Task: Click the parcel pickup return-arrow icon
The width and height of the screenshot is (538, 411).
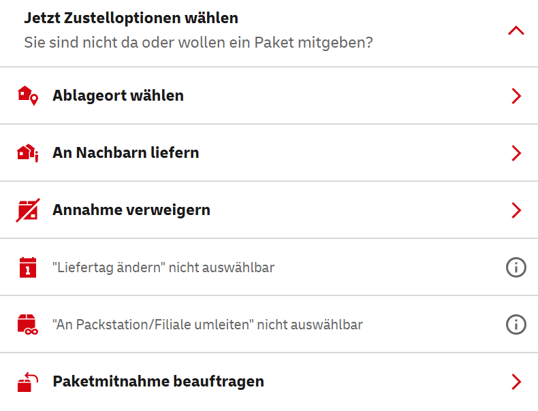Action: click(x=27, y=382)
